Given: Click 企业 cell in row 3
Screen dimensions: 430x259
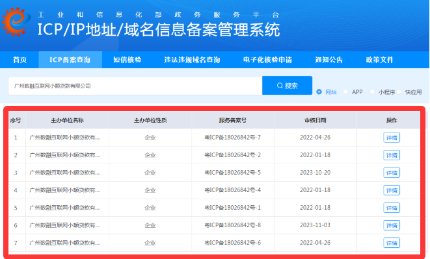Looking at the screenshot, I should pyautogui.click(x=150, y=173).
